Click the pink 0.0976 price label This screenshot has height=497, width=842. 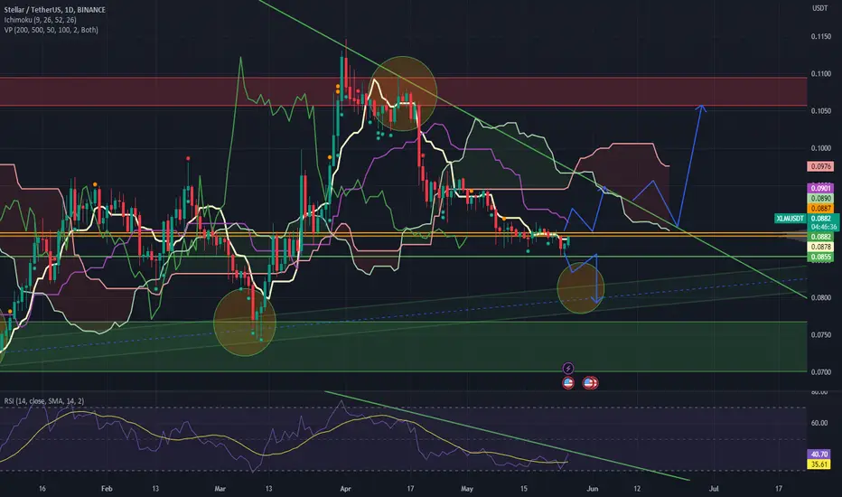pyautogui.click(x=820, y=166)
